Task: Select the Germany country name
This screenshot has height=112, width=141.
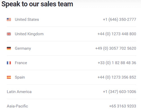Action: (x=23, y=48)
